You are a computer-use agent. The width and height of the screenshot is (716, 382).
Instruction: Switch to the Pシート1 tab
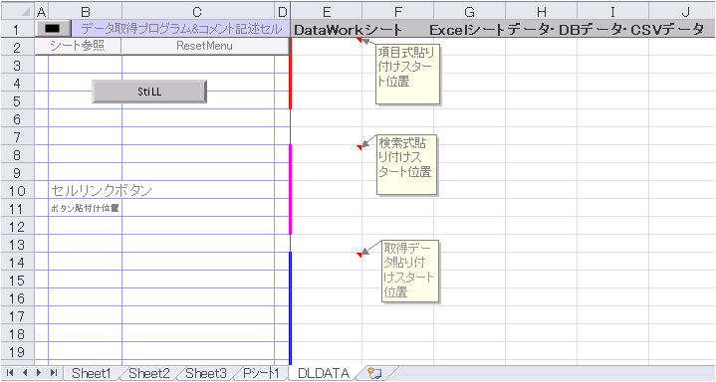click(261, 373)
